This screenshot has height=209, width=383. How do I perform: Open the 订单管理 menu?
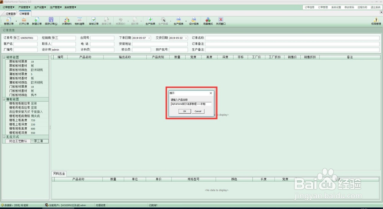[x=8, y=7]
